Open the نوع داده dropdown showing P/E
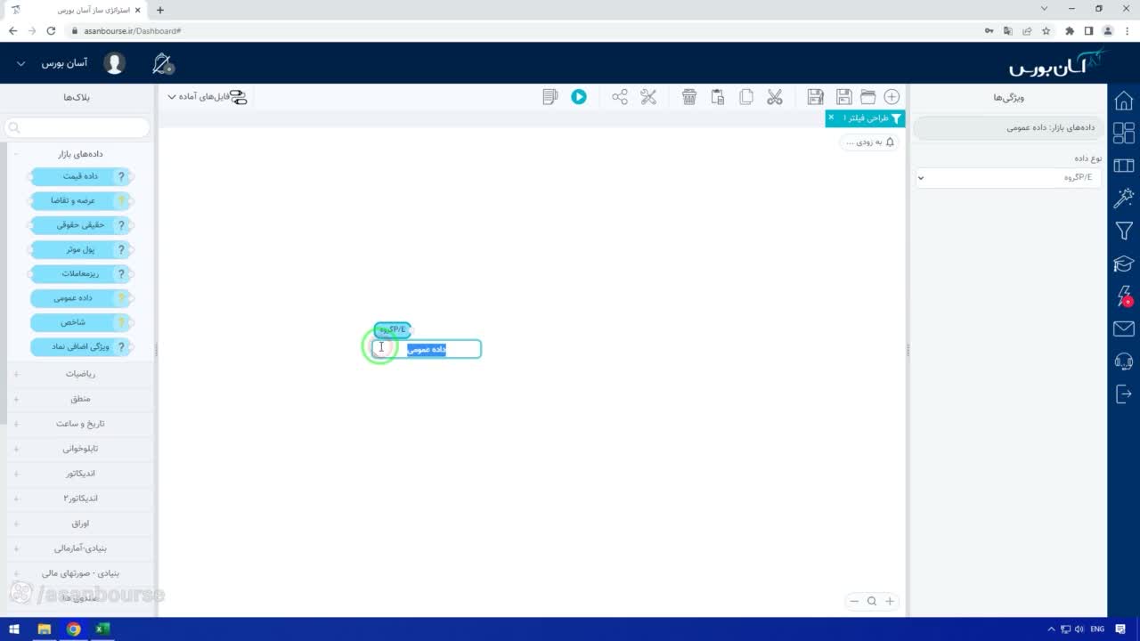The height and width of the screenshot is (641, 1140). coord(1009,177)
